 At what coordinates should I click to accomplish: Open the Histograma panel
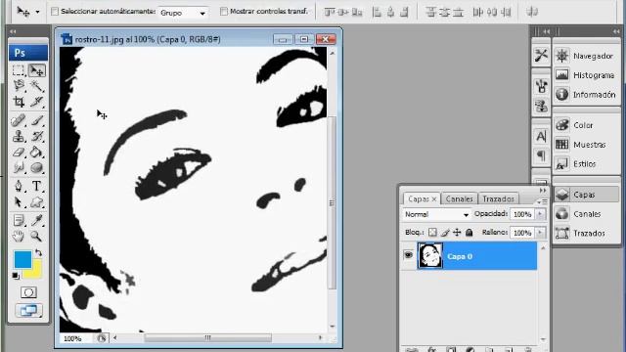click(586, 75)
